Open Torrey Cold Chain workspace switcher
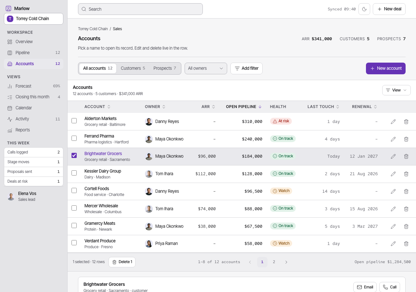Image resolution: width=416 pixels, height=292 pixels. [x=33, y=19]
